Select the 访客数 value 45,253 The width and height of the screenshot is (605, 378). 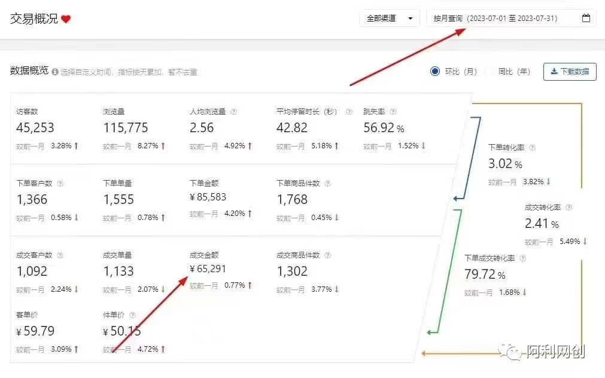tap(35, 127)
